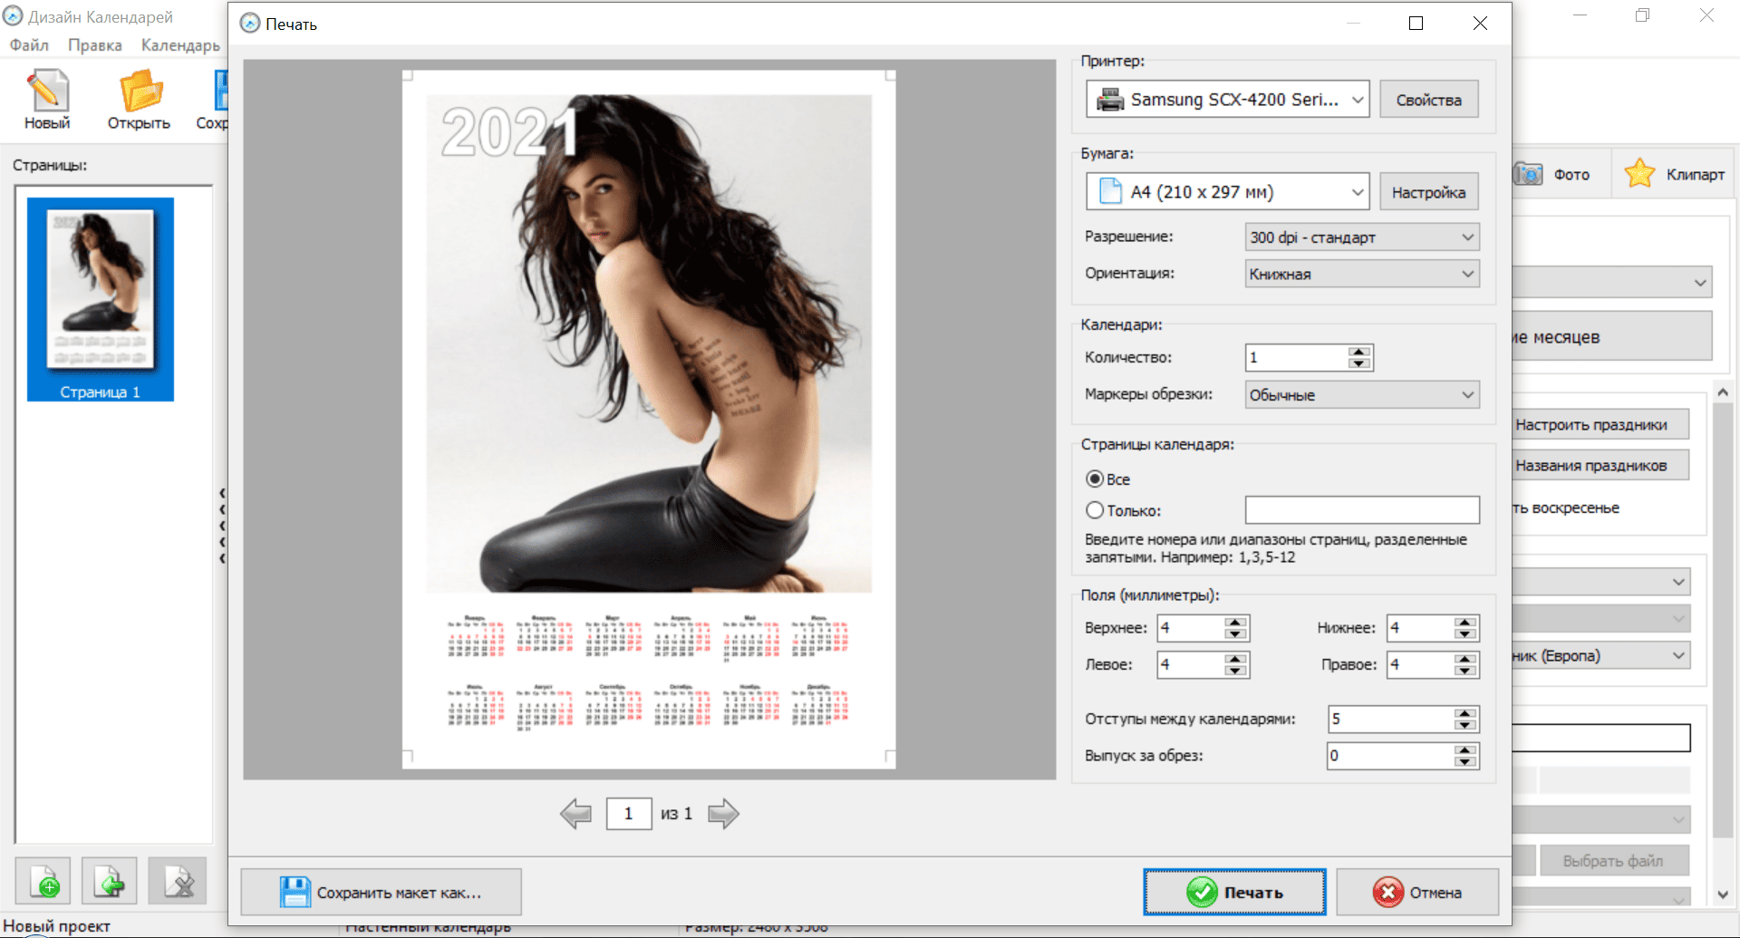Open the printer selection dropdown
The height and width of the screenshot is (938, 1740).
point(1358,100)
